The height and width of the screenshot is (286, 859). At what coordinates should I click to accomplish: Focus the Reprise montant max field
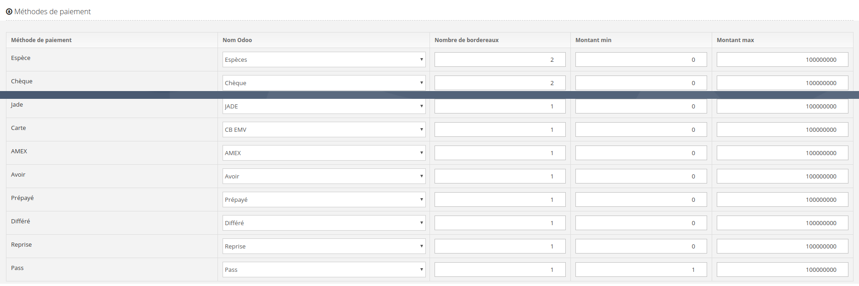pos(782,246)
